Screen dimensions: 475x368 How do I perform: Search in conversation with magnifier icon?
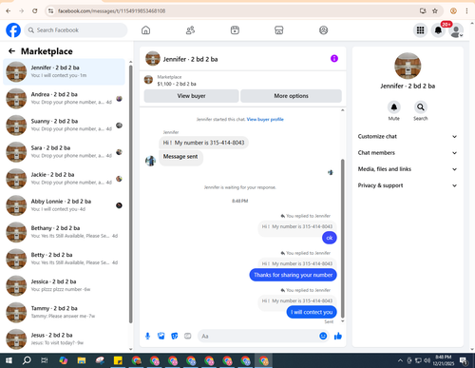pyautogui.click(x=421, y=107)
